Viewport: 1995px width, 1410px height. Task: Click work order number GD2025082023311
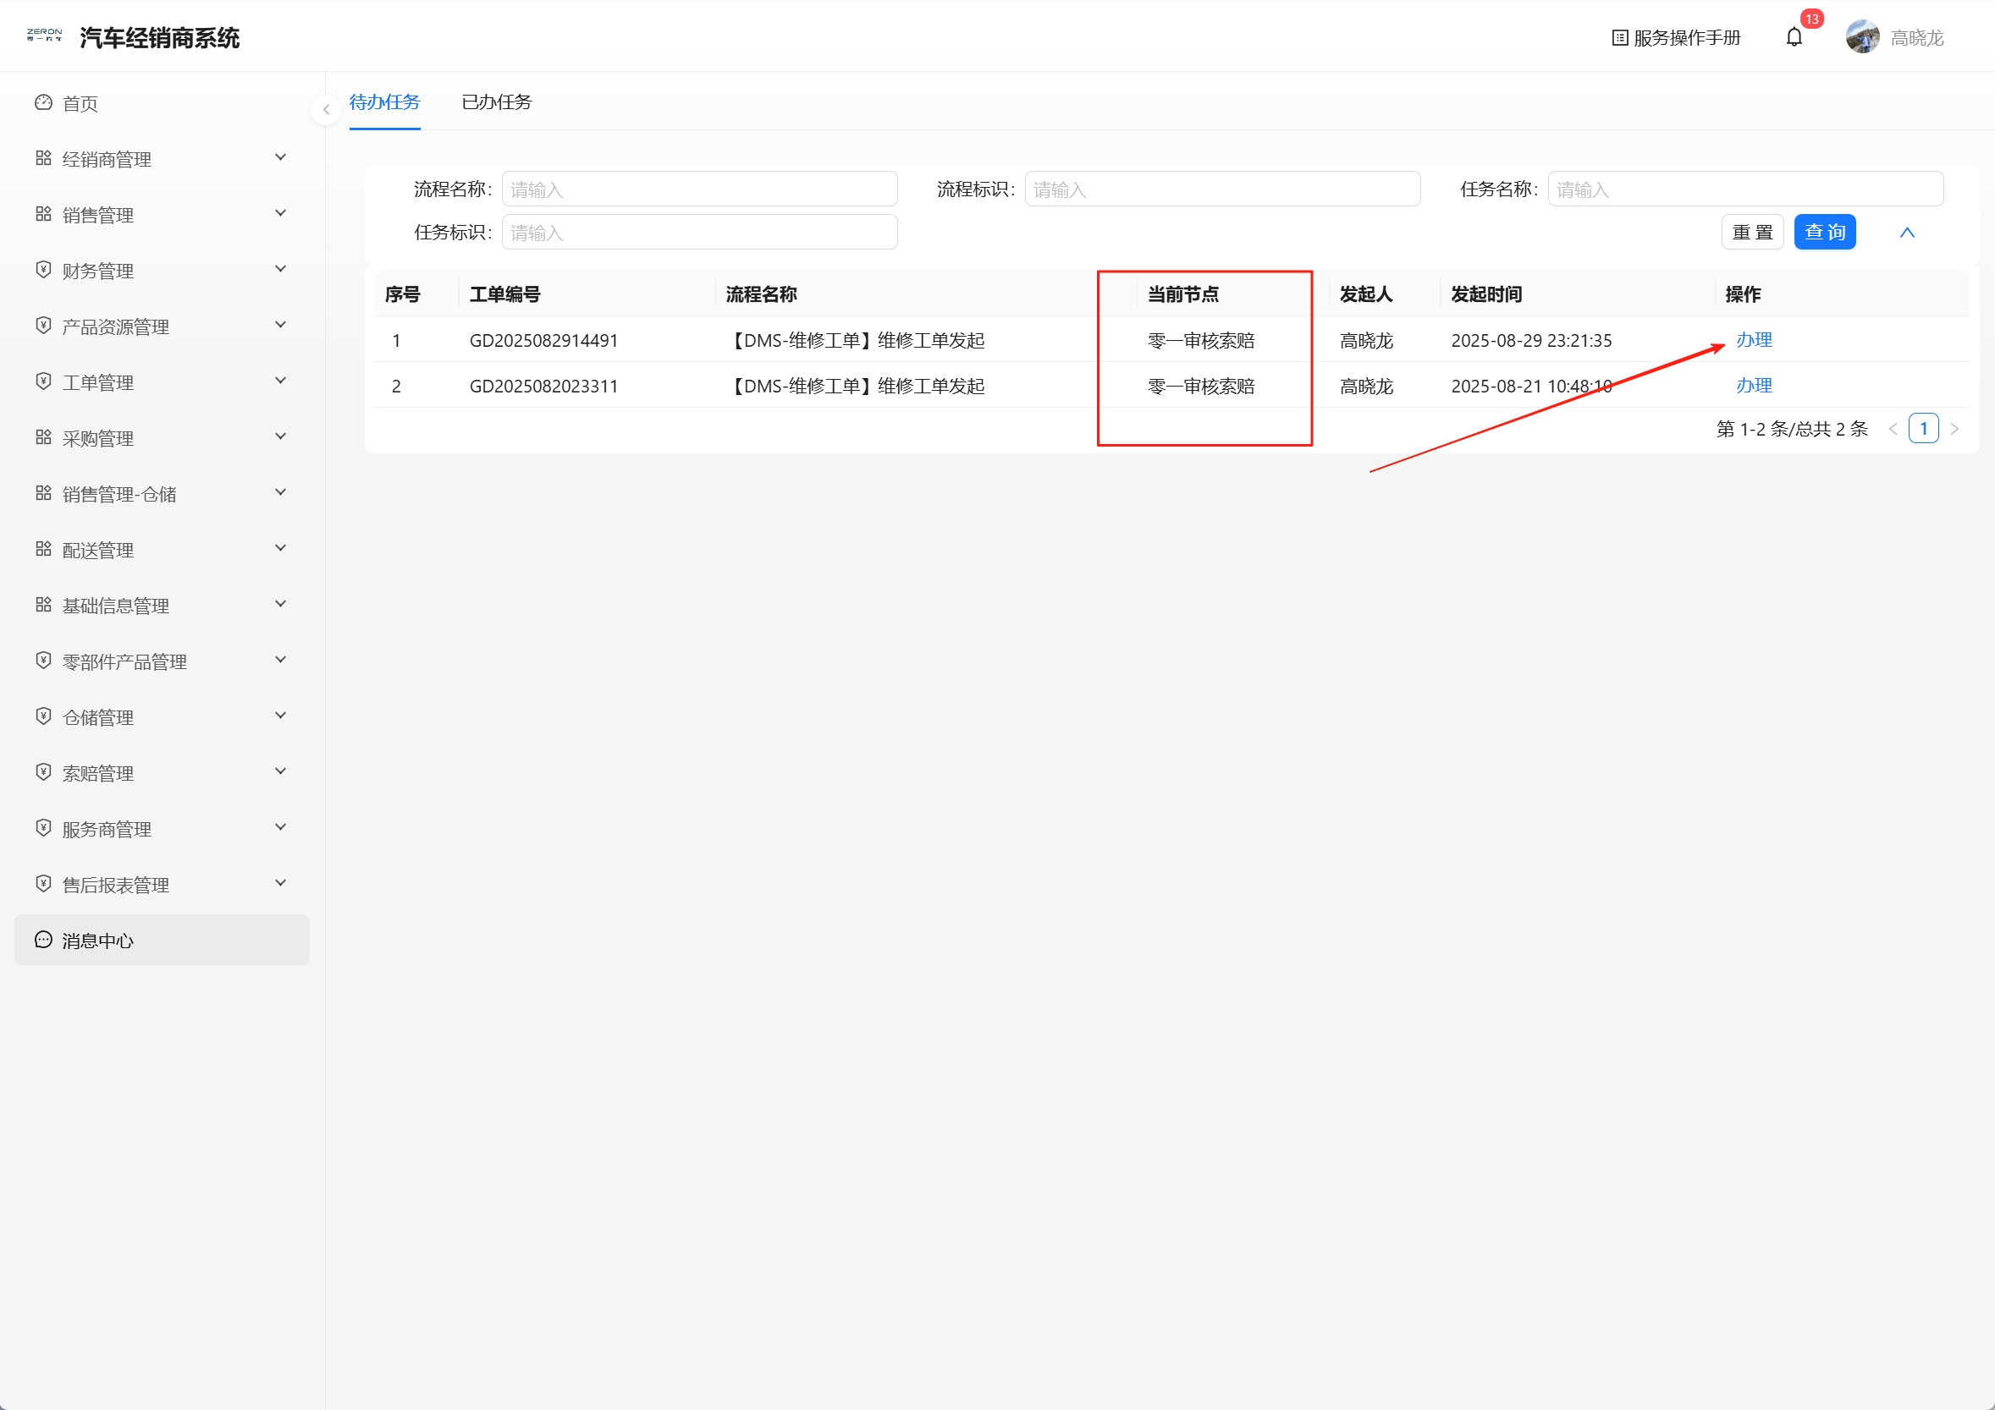(544, 387)
